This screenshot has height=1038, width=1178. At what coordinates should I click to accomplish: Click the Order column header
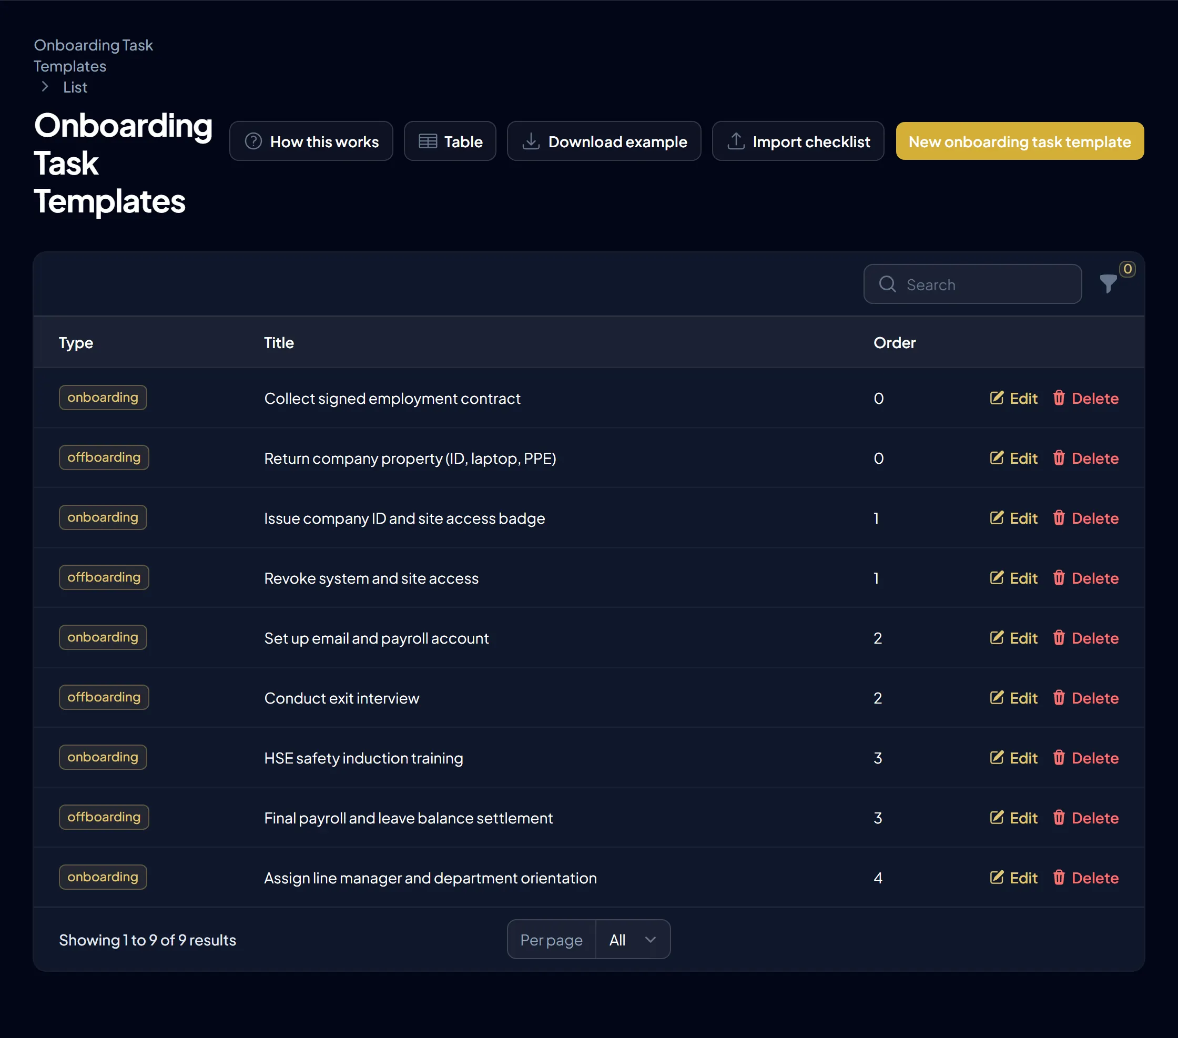[894, 342]
